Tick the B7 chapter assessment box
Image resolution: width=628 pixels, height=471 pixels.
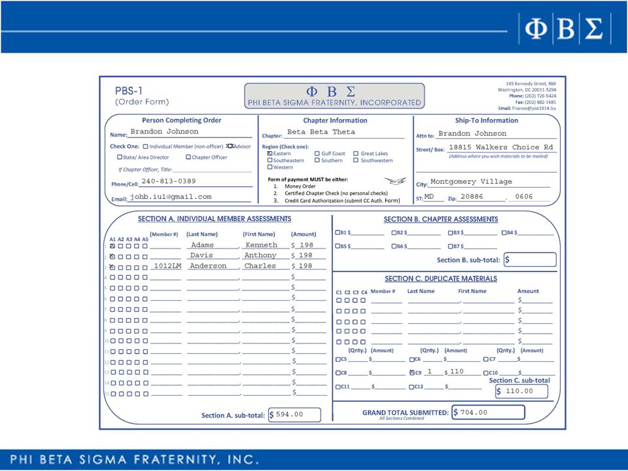click(x=451, y=247)
